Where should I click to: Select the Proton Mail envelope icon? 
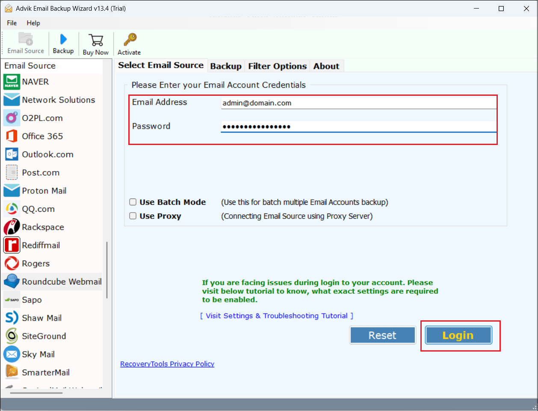(12, 191)
